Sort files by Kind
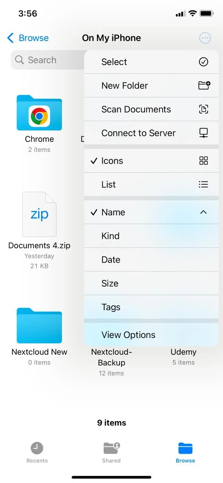The image size is (223, 483). tap(151, 236)
